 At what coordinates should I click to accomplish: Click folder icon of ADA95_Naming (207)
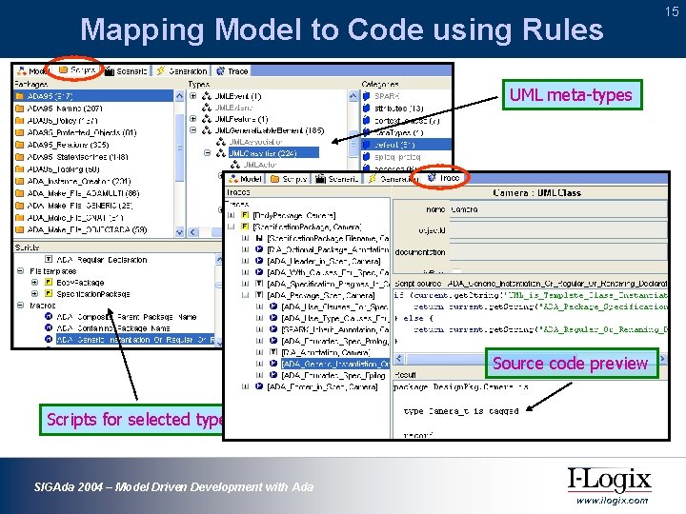19,108
